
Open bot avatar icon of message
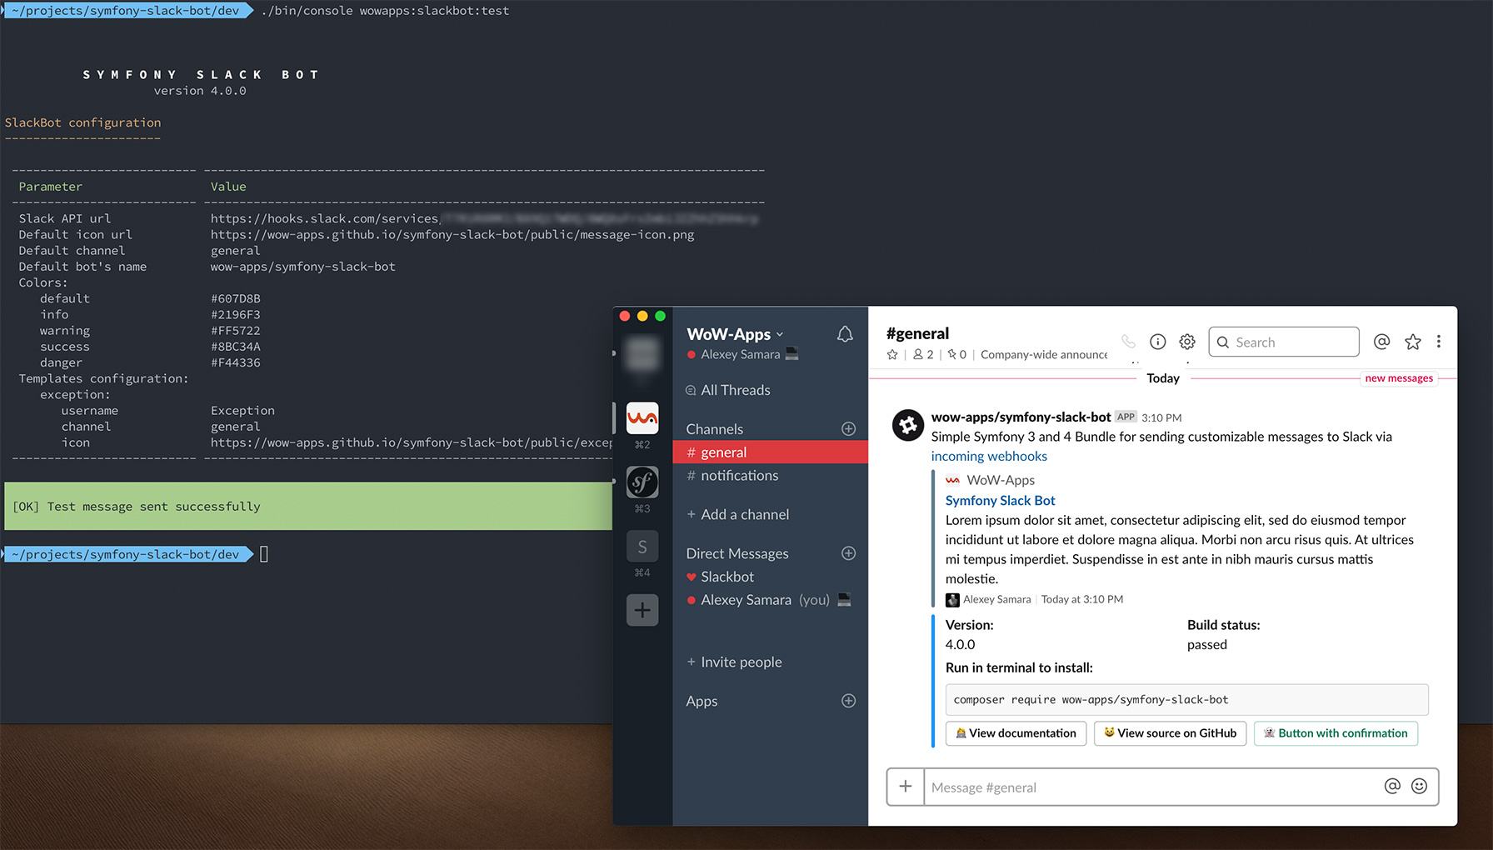(908, 425)
